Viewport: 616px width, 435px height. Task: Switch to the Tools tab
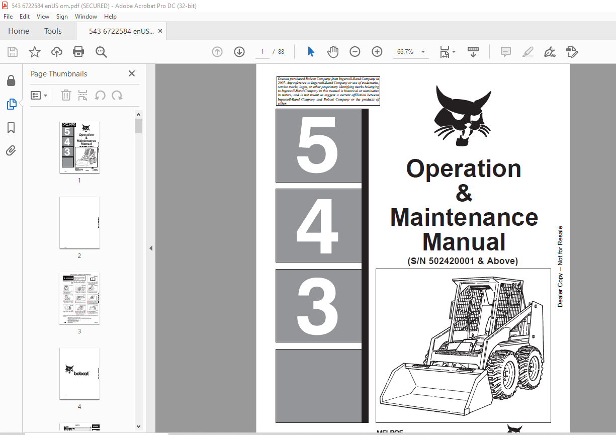53,31
